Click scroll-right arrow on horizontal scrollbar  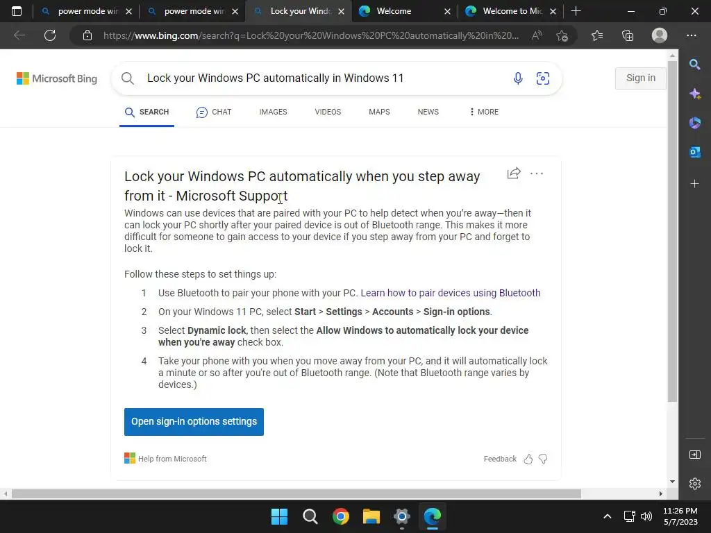[x=661, y=493]
